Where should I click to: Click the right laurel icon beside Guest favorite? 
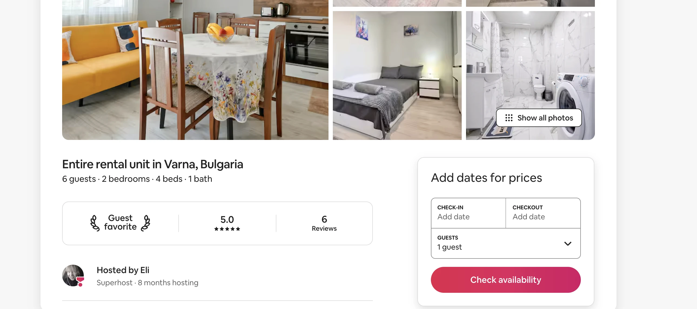[x=146, y=223]
